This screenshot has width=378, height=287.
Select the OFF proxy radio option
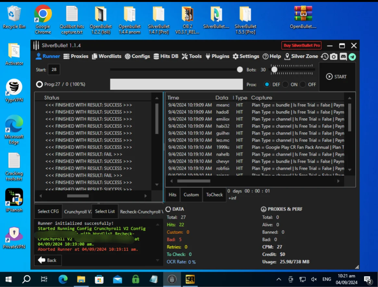[303, 84]
